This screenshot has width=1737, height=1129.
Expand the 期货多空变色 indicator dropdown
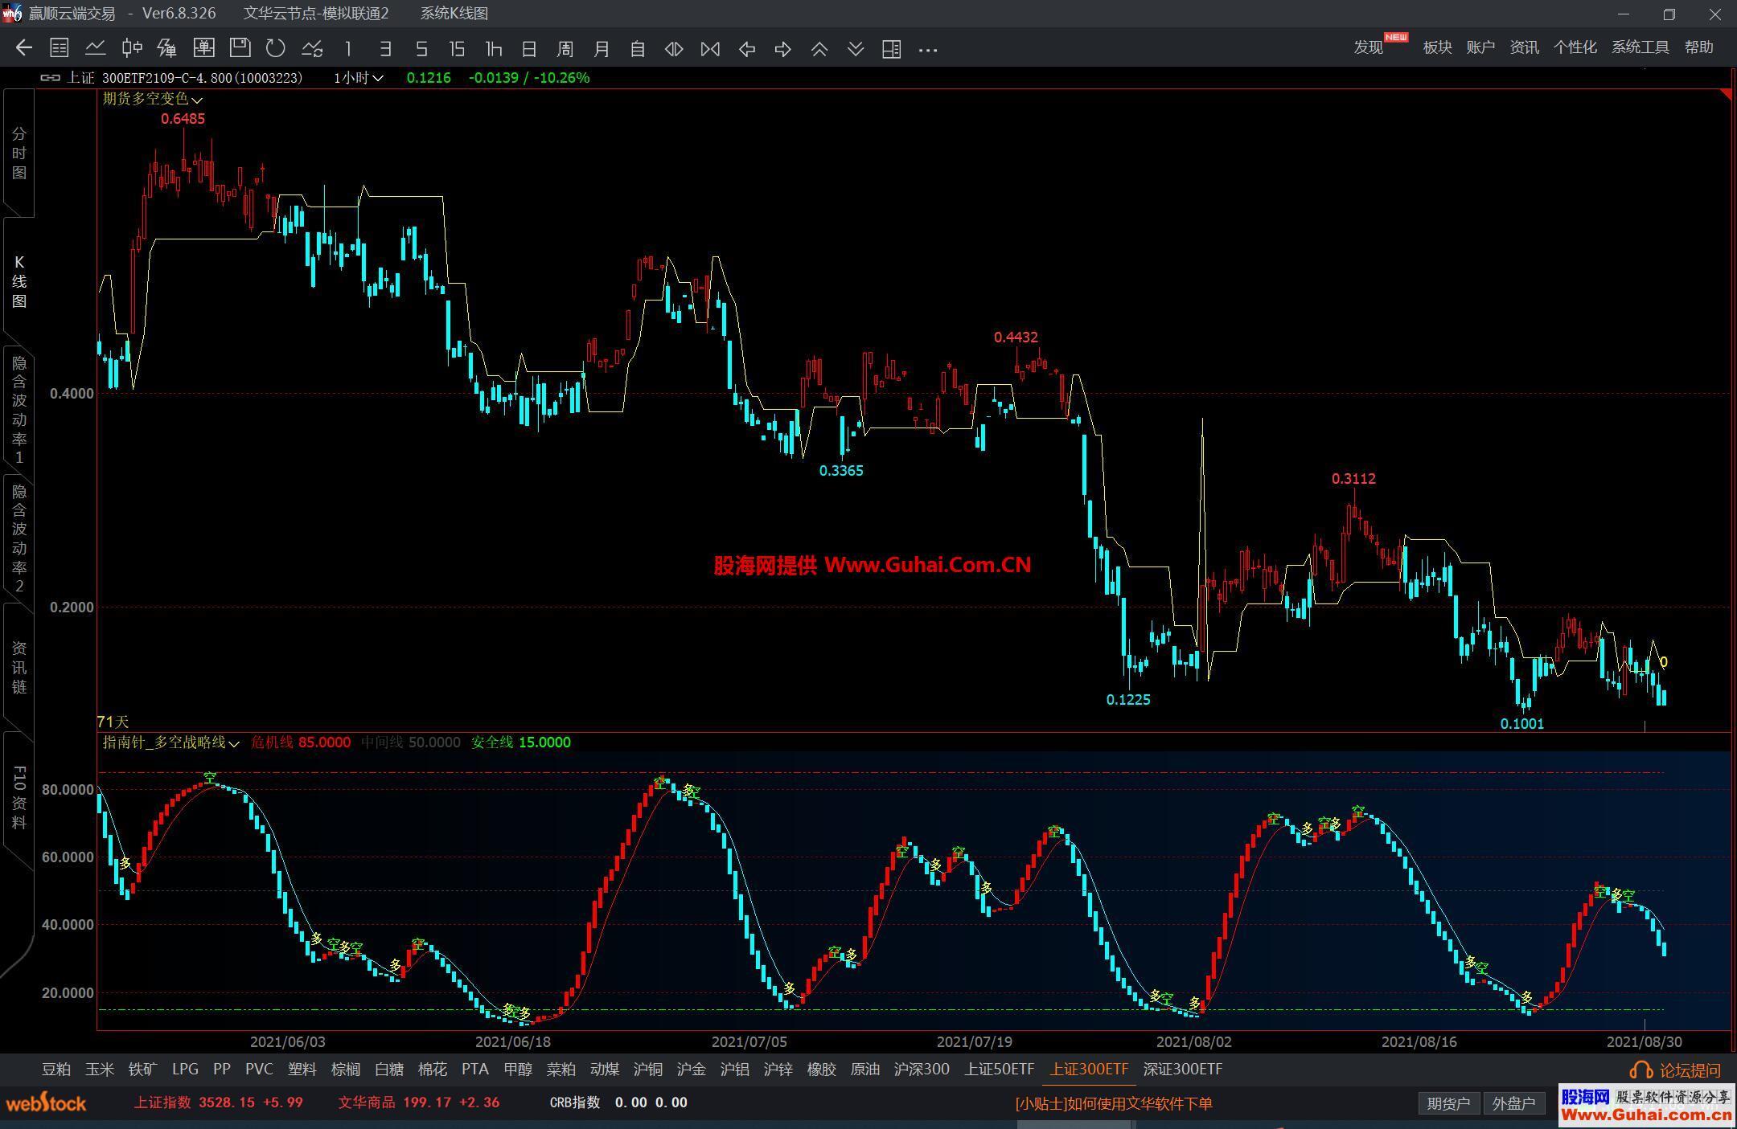[x=197, y=100]
